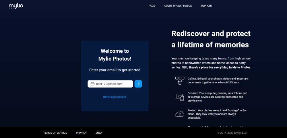Click the Connect devices icon
The width and height of the screenshot is (287, 138).
tap(180, 97)
